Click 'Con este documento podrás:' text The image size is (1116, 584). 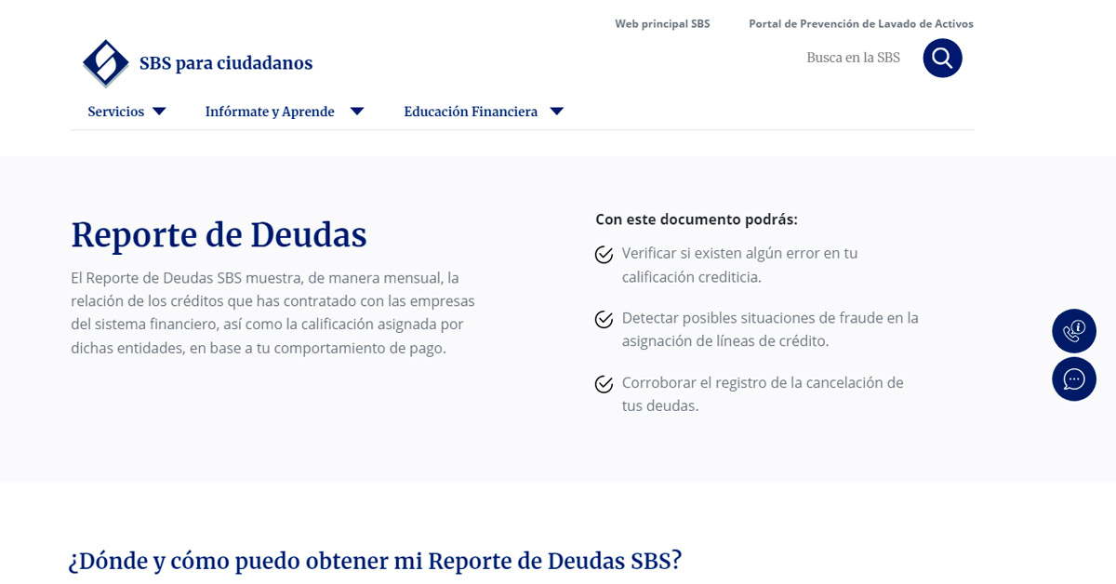697,219
